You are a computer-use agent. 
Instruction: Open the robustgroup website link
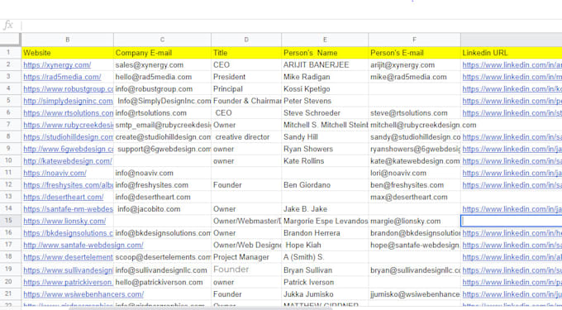pyautogui.click(x=68, y=89)
